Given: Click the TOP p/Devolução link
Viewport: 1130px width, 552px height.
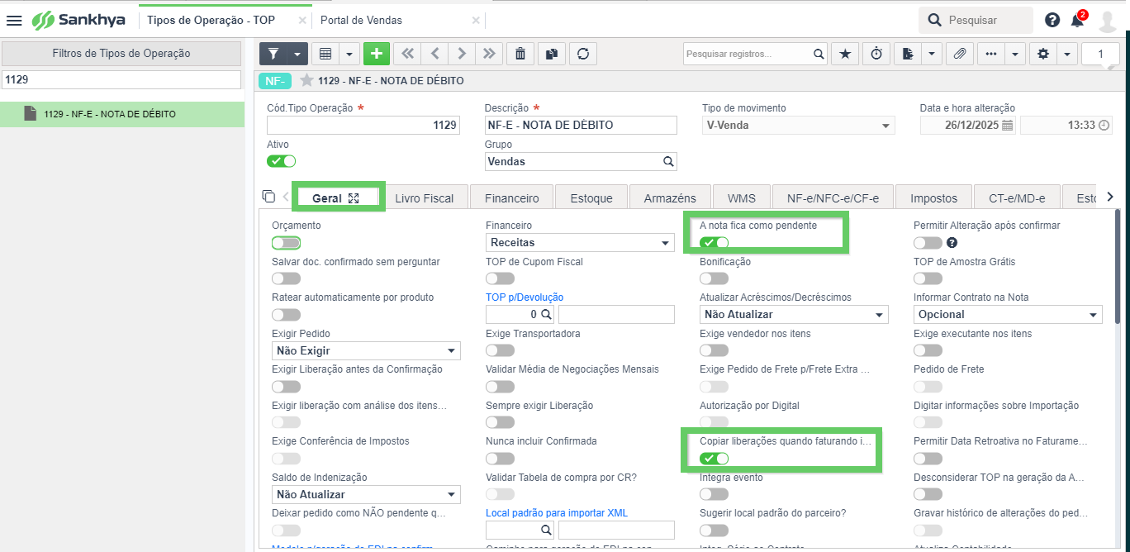Looking at the screenshot, I should pos(525,297).
